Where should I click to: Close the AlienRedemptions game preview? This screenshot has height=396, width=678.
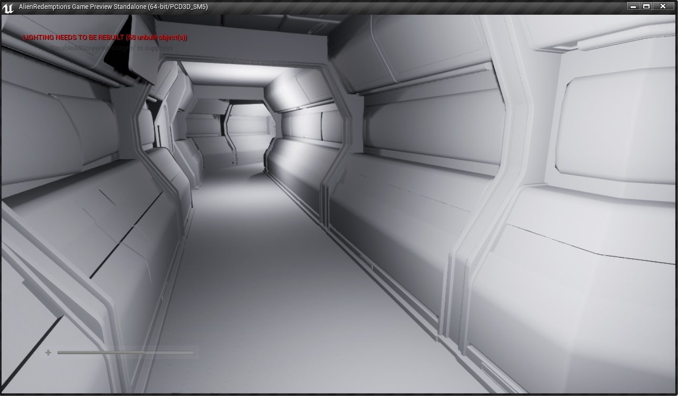663,6
